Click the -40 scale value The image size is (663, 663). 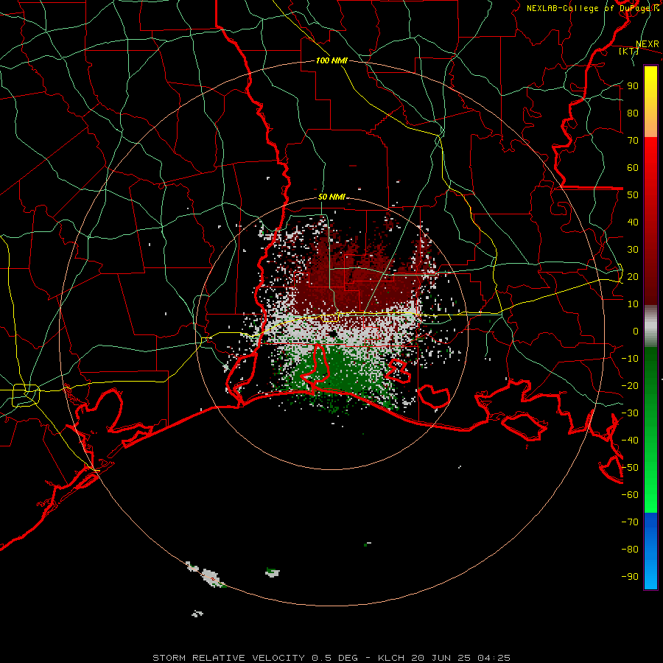pos(630,441)
